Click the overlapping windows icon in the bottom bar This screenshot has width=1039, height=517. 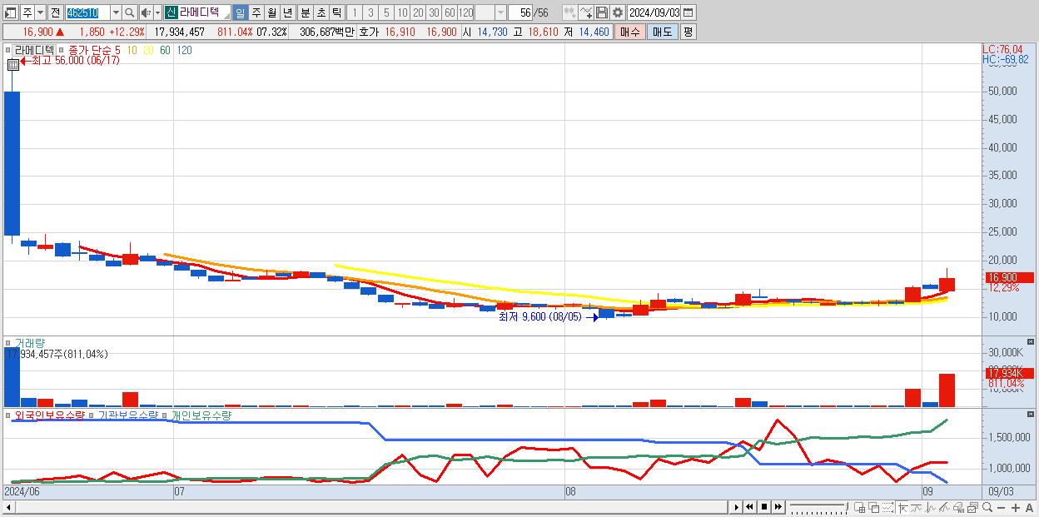874,507
